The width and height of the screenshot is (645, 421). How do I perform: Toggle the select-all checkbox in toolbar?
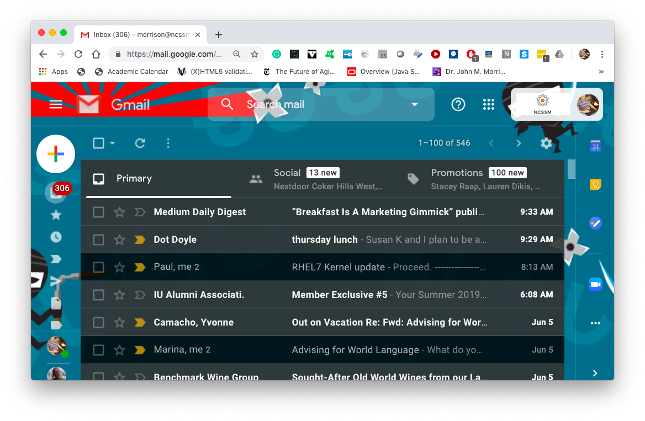(98, 143)
